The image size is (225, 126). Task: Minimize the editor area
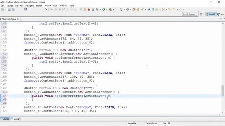220,19
